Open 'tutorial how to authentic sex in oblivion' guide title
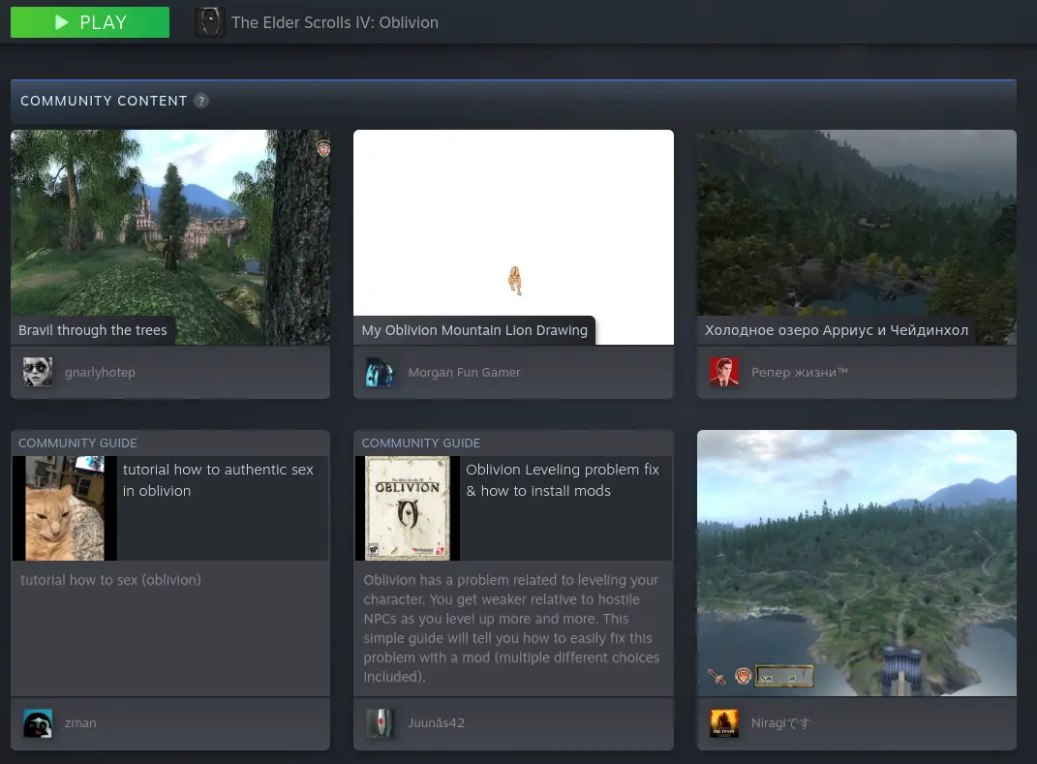The height and width of the screenshot is (764, 1037). (x=218, y=480)
